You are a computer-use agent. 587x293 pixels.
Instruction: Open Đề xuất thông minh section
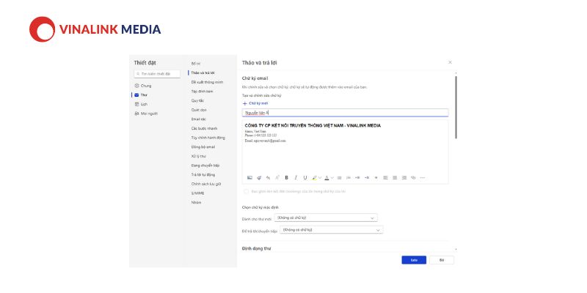point(207,82)
